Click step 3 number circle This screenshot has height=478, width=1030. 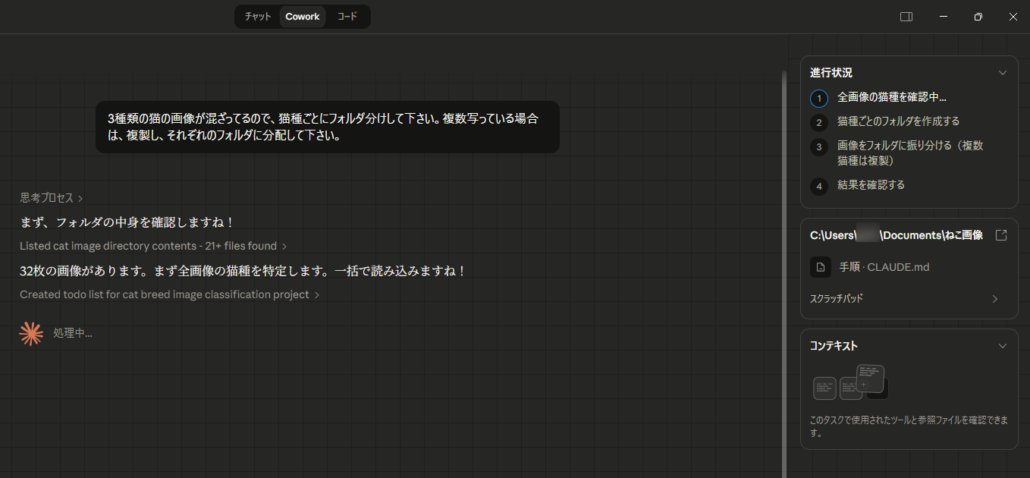pyautogui.click(x=818, y=146)
